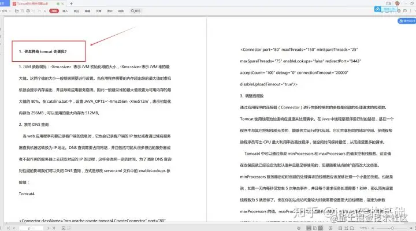
Task: Open the 页面 ribbon tab
Action: [99, 11]
